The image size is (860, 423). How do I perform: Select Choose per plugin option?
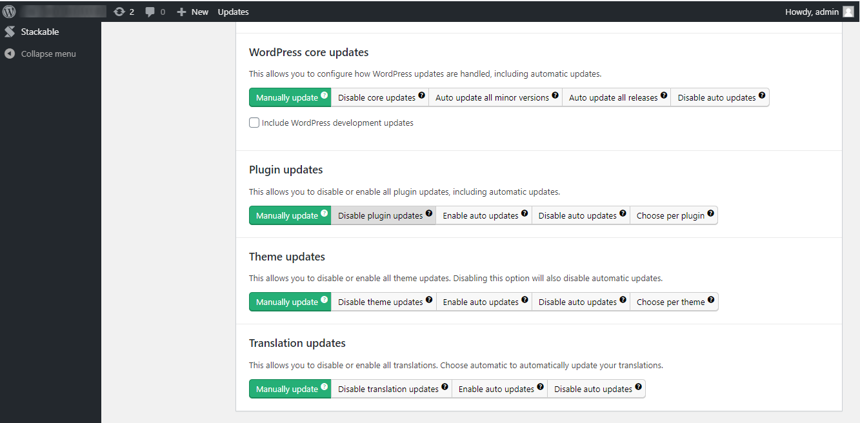coord(670,216)
